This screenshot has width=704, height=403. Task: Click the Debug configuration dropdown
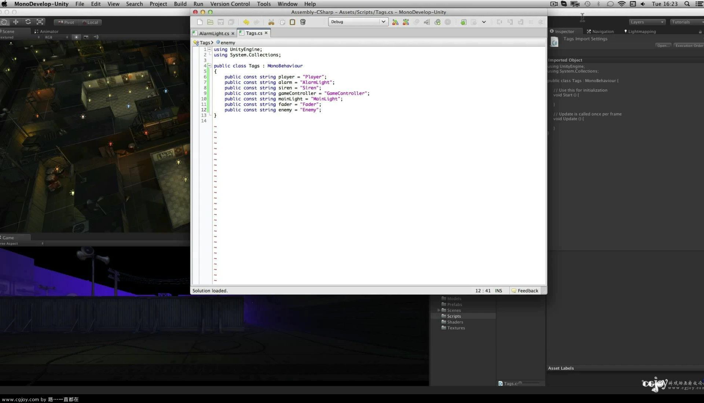358,22
